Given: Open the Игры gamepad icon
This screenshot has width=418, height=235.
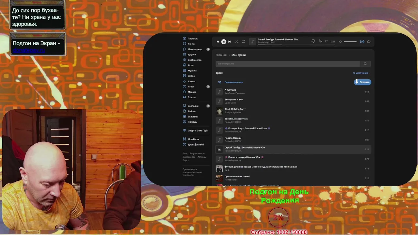Looking at the screenshot, I should click(185, 86).
